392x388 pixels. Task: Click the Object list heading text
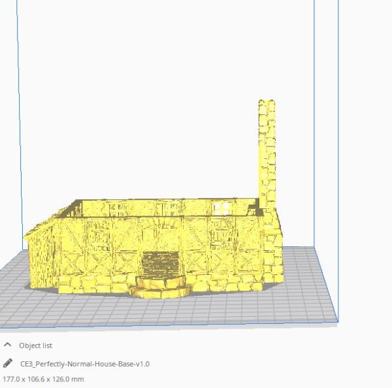click(36, 346)
